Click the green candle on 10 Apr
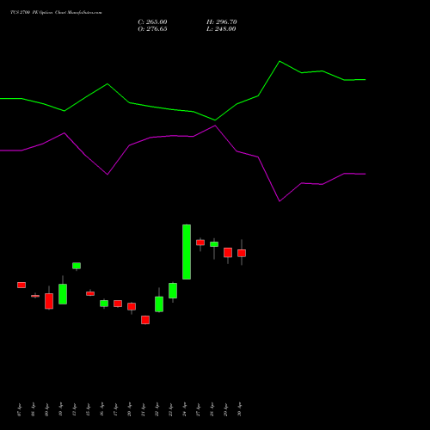Viewport: 430px width, 430px height. click(x=63, y=294)
